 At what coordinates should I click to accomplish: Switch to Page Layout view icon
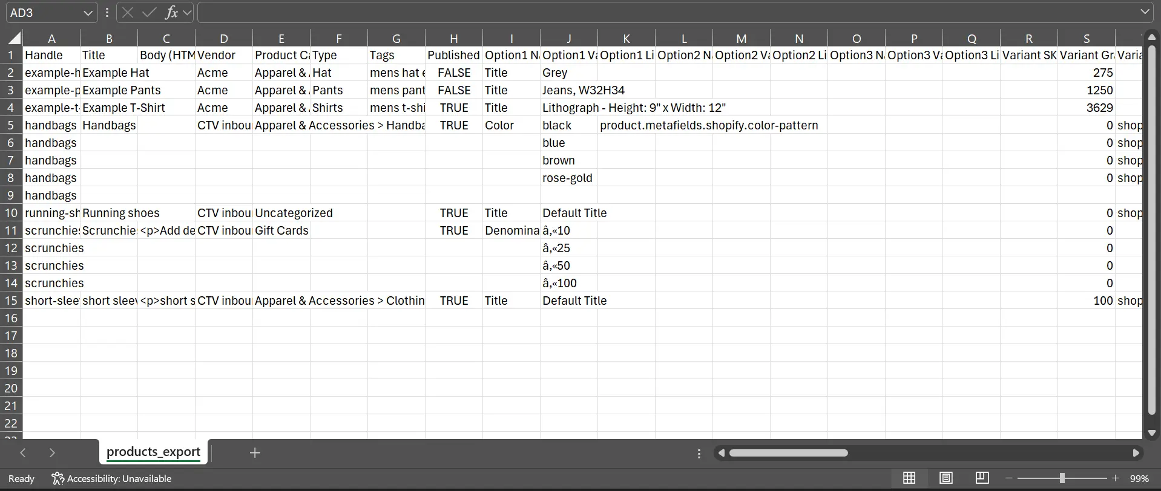point(946,478)
